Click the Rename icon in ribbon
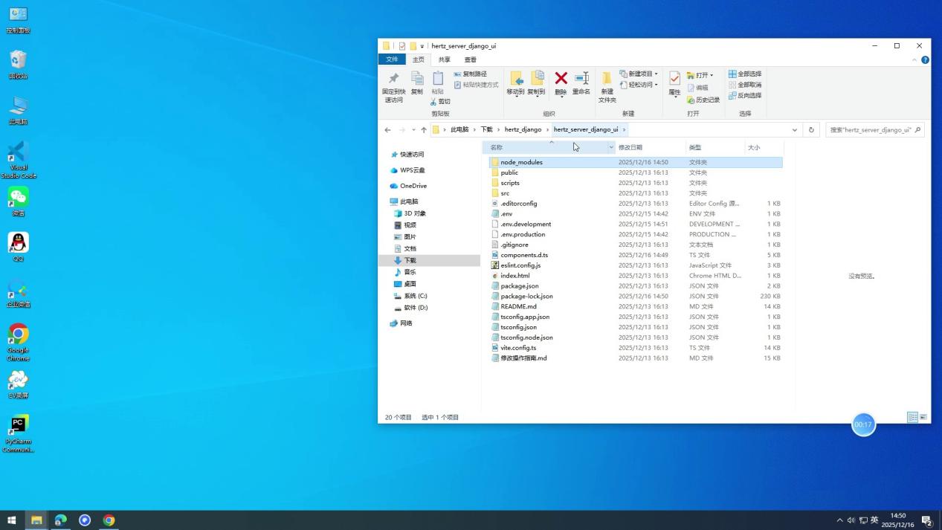This screenshot has width=942, height=530. [581, 79]
